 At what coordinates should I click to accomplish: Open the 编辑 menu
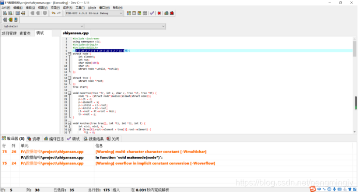[18, 8]
